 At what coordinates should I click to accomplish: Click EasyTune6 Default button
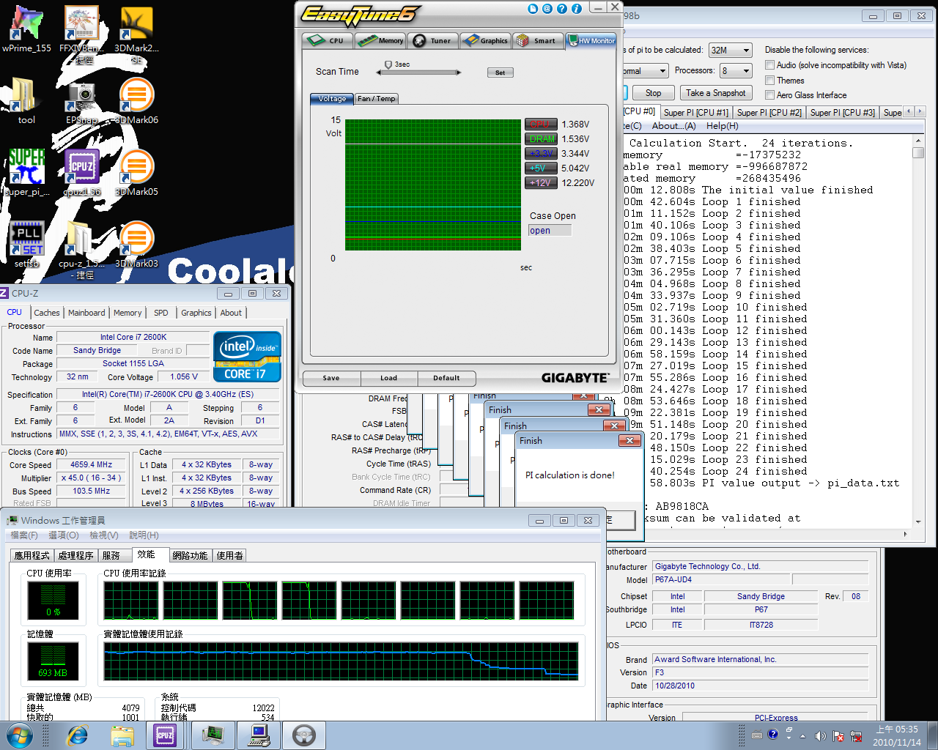pos(446,378)
